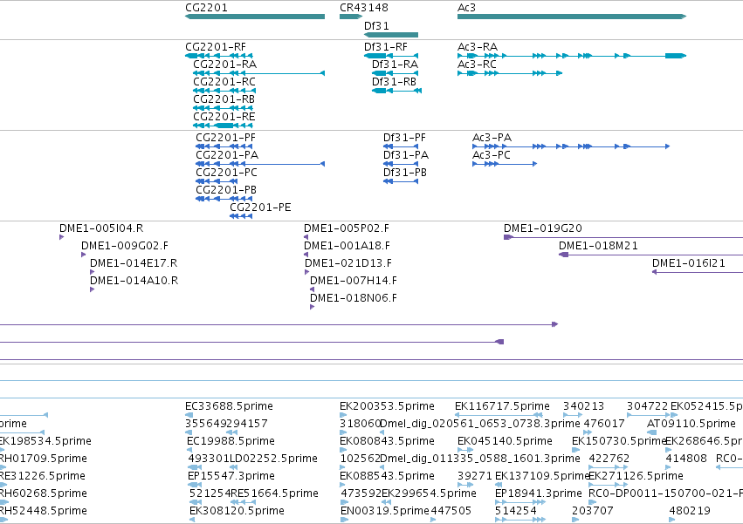This screenshot has width=743, height=524.
Task: Select EST EC19988.5prime label
Action: [x=230, y=442]
